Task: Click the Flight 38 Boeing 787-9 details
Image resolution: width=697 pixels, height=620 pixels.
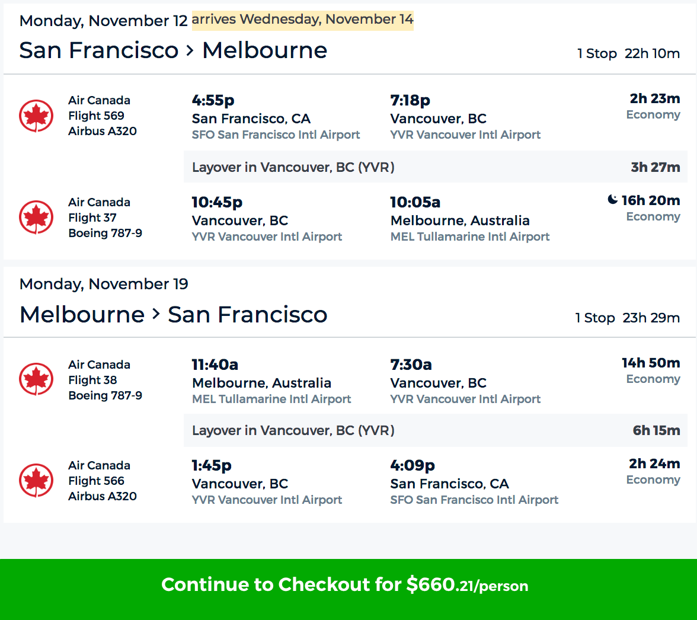Action: pos(105,388)
